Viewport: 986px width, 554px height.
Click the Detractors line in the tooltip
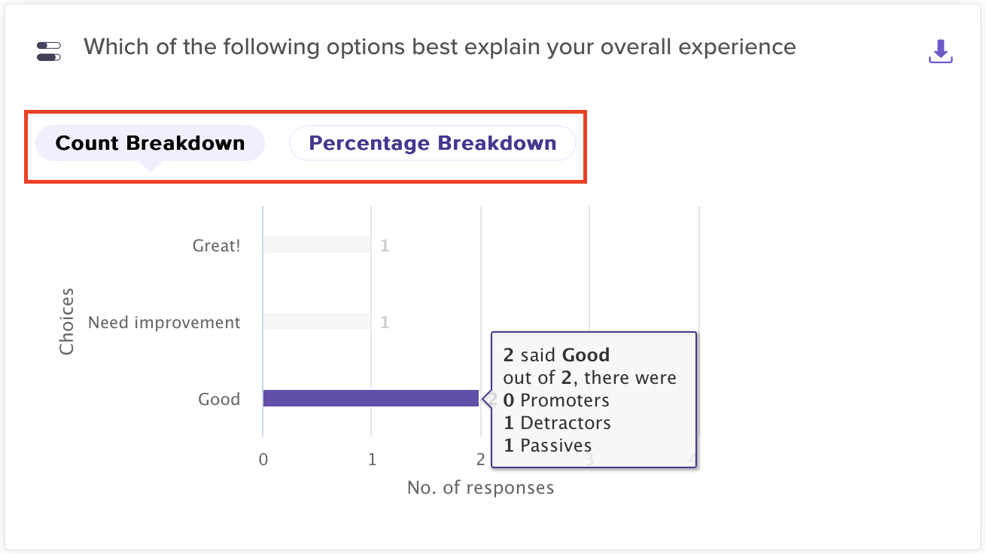557,422
